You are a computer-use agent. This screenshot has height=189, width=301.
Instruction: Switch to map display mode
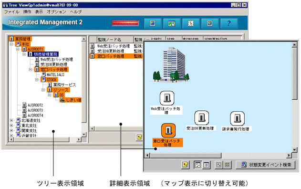(197, 165)
